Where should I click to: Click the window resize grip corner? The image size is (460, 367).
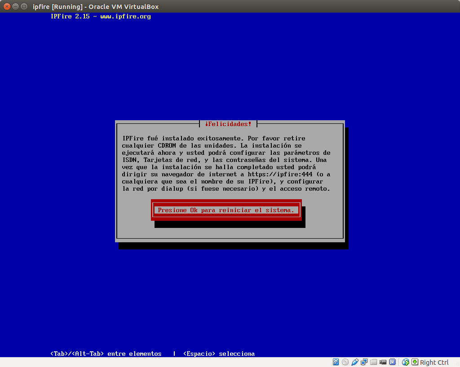[x=456, y=364]
